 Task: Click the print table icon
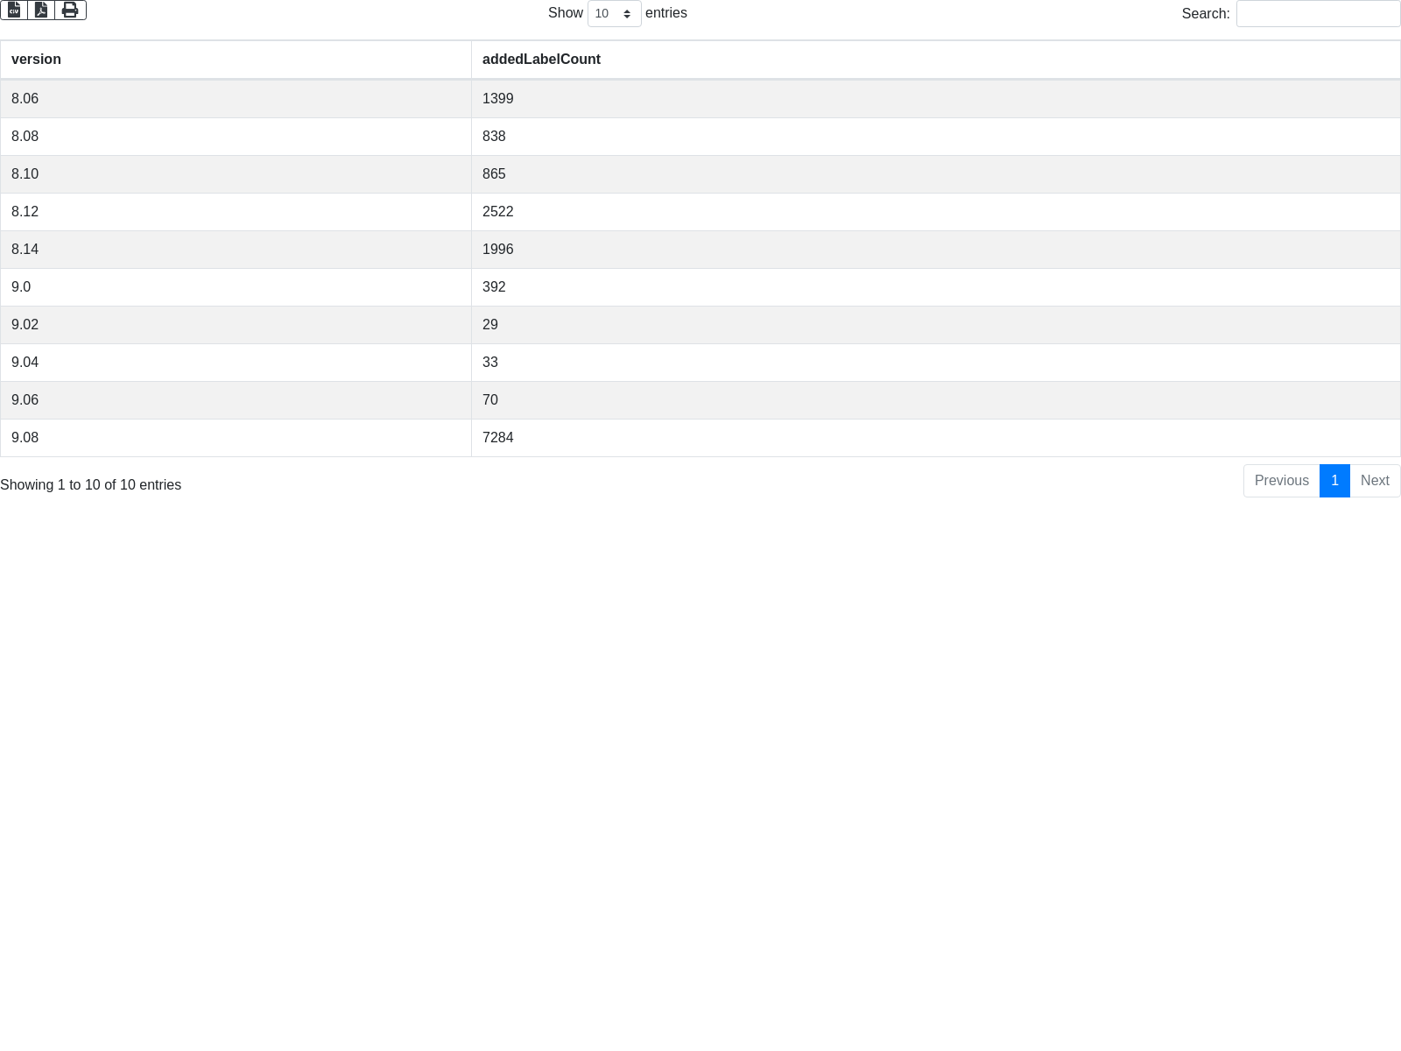click(70, 11)
